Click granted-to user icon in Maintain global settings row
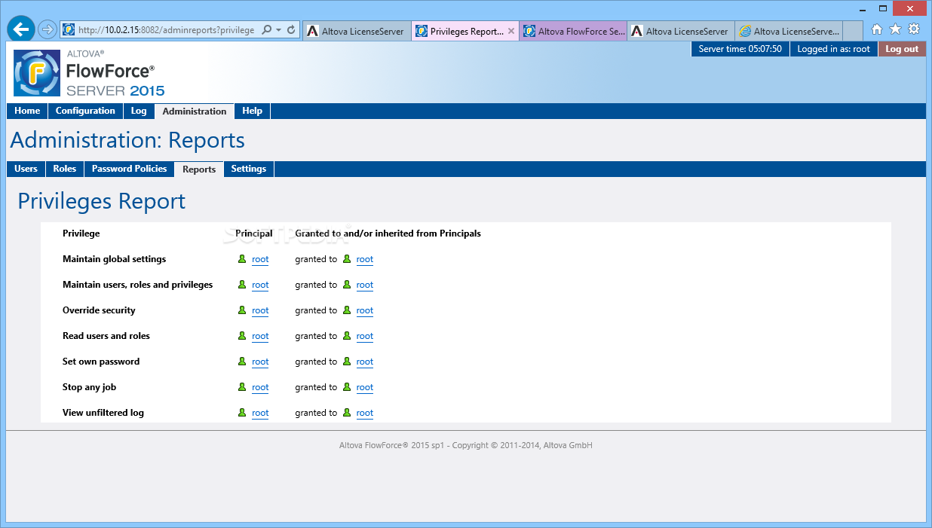932x528 pixels. pyautogui.click(x=347, y=258)
